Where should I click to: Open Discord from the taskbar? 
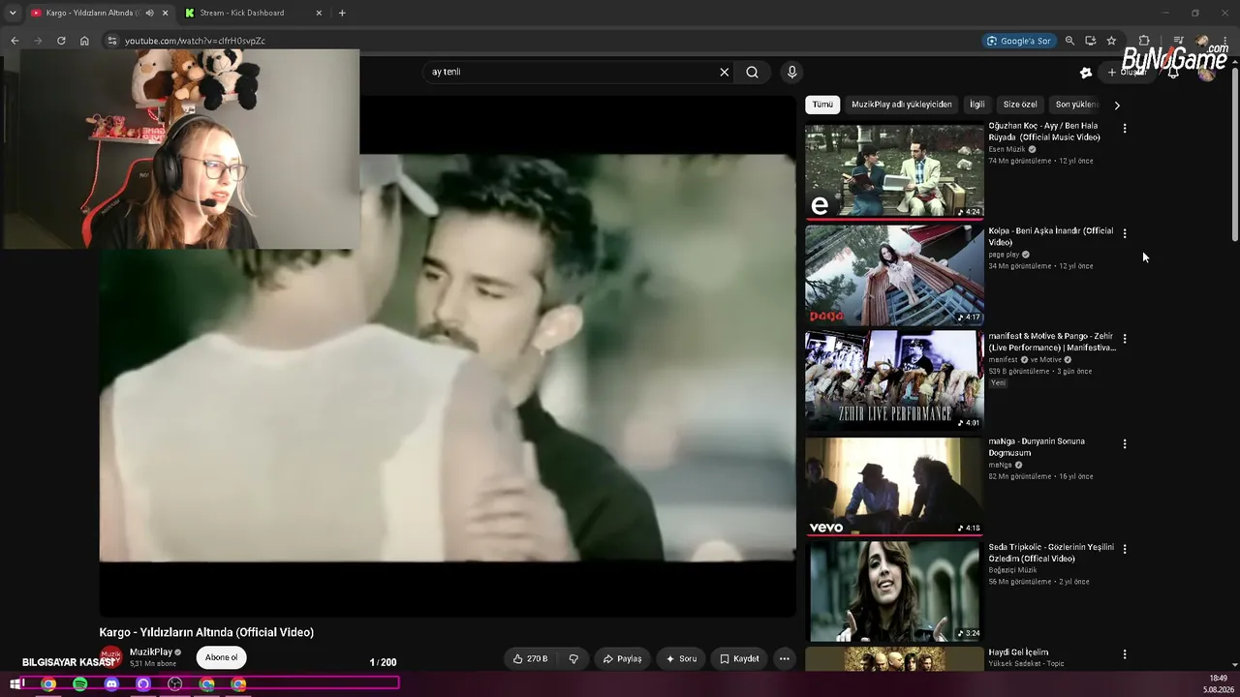pyautogui.click(x=111, y=684)
